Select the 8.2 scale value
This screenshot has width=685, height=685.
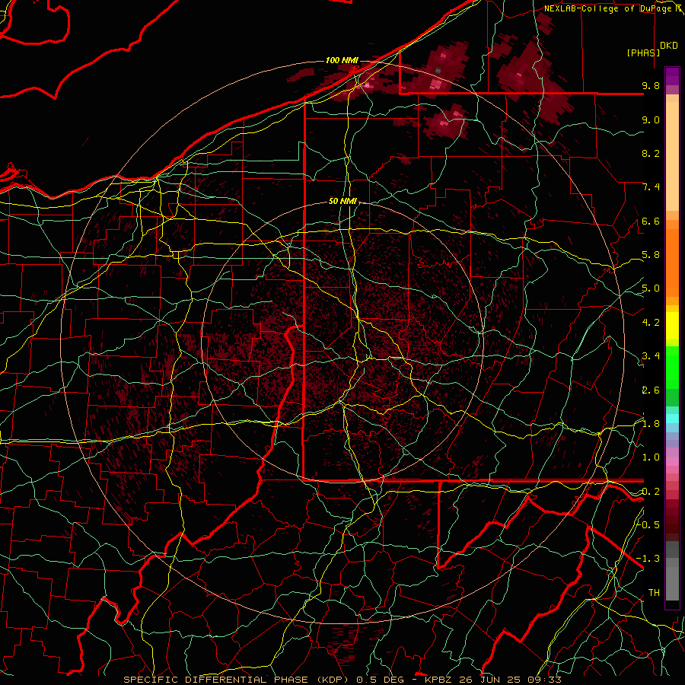point(651,153)
